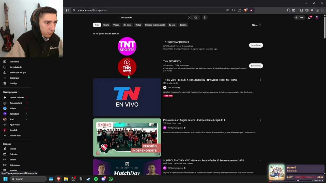Open the YouTube account avatar menu
This screenshot has height=183, width=326.
[x=317, y=18]
